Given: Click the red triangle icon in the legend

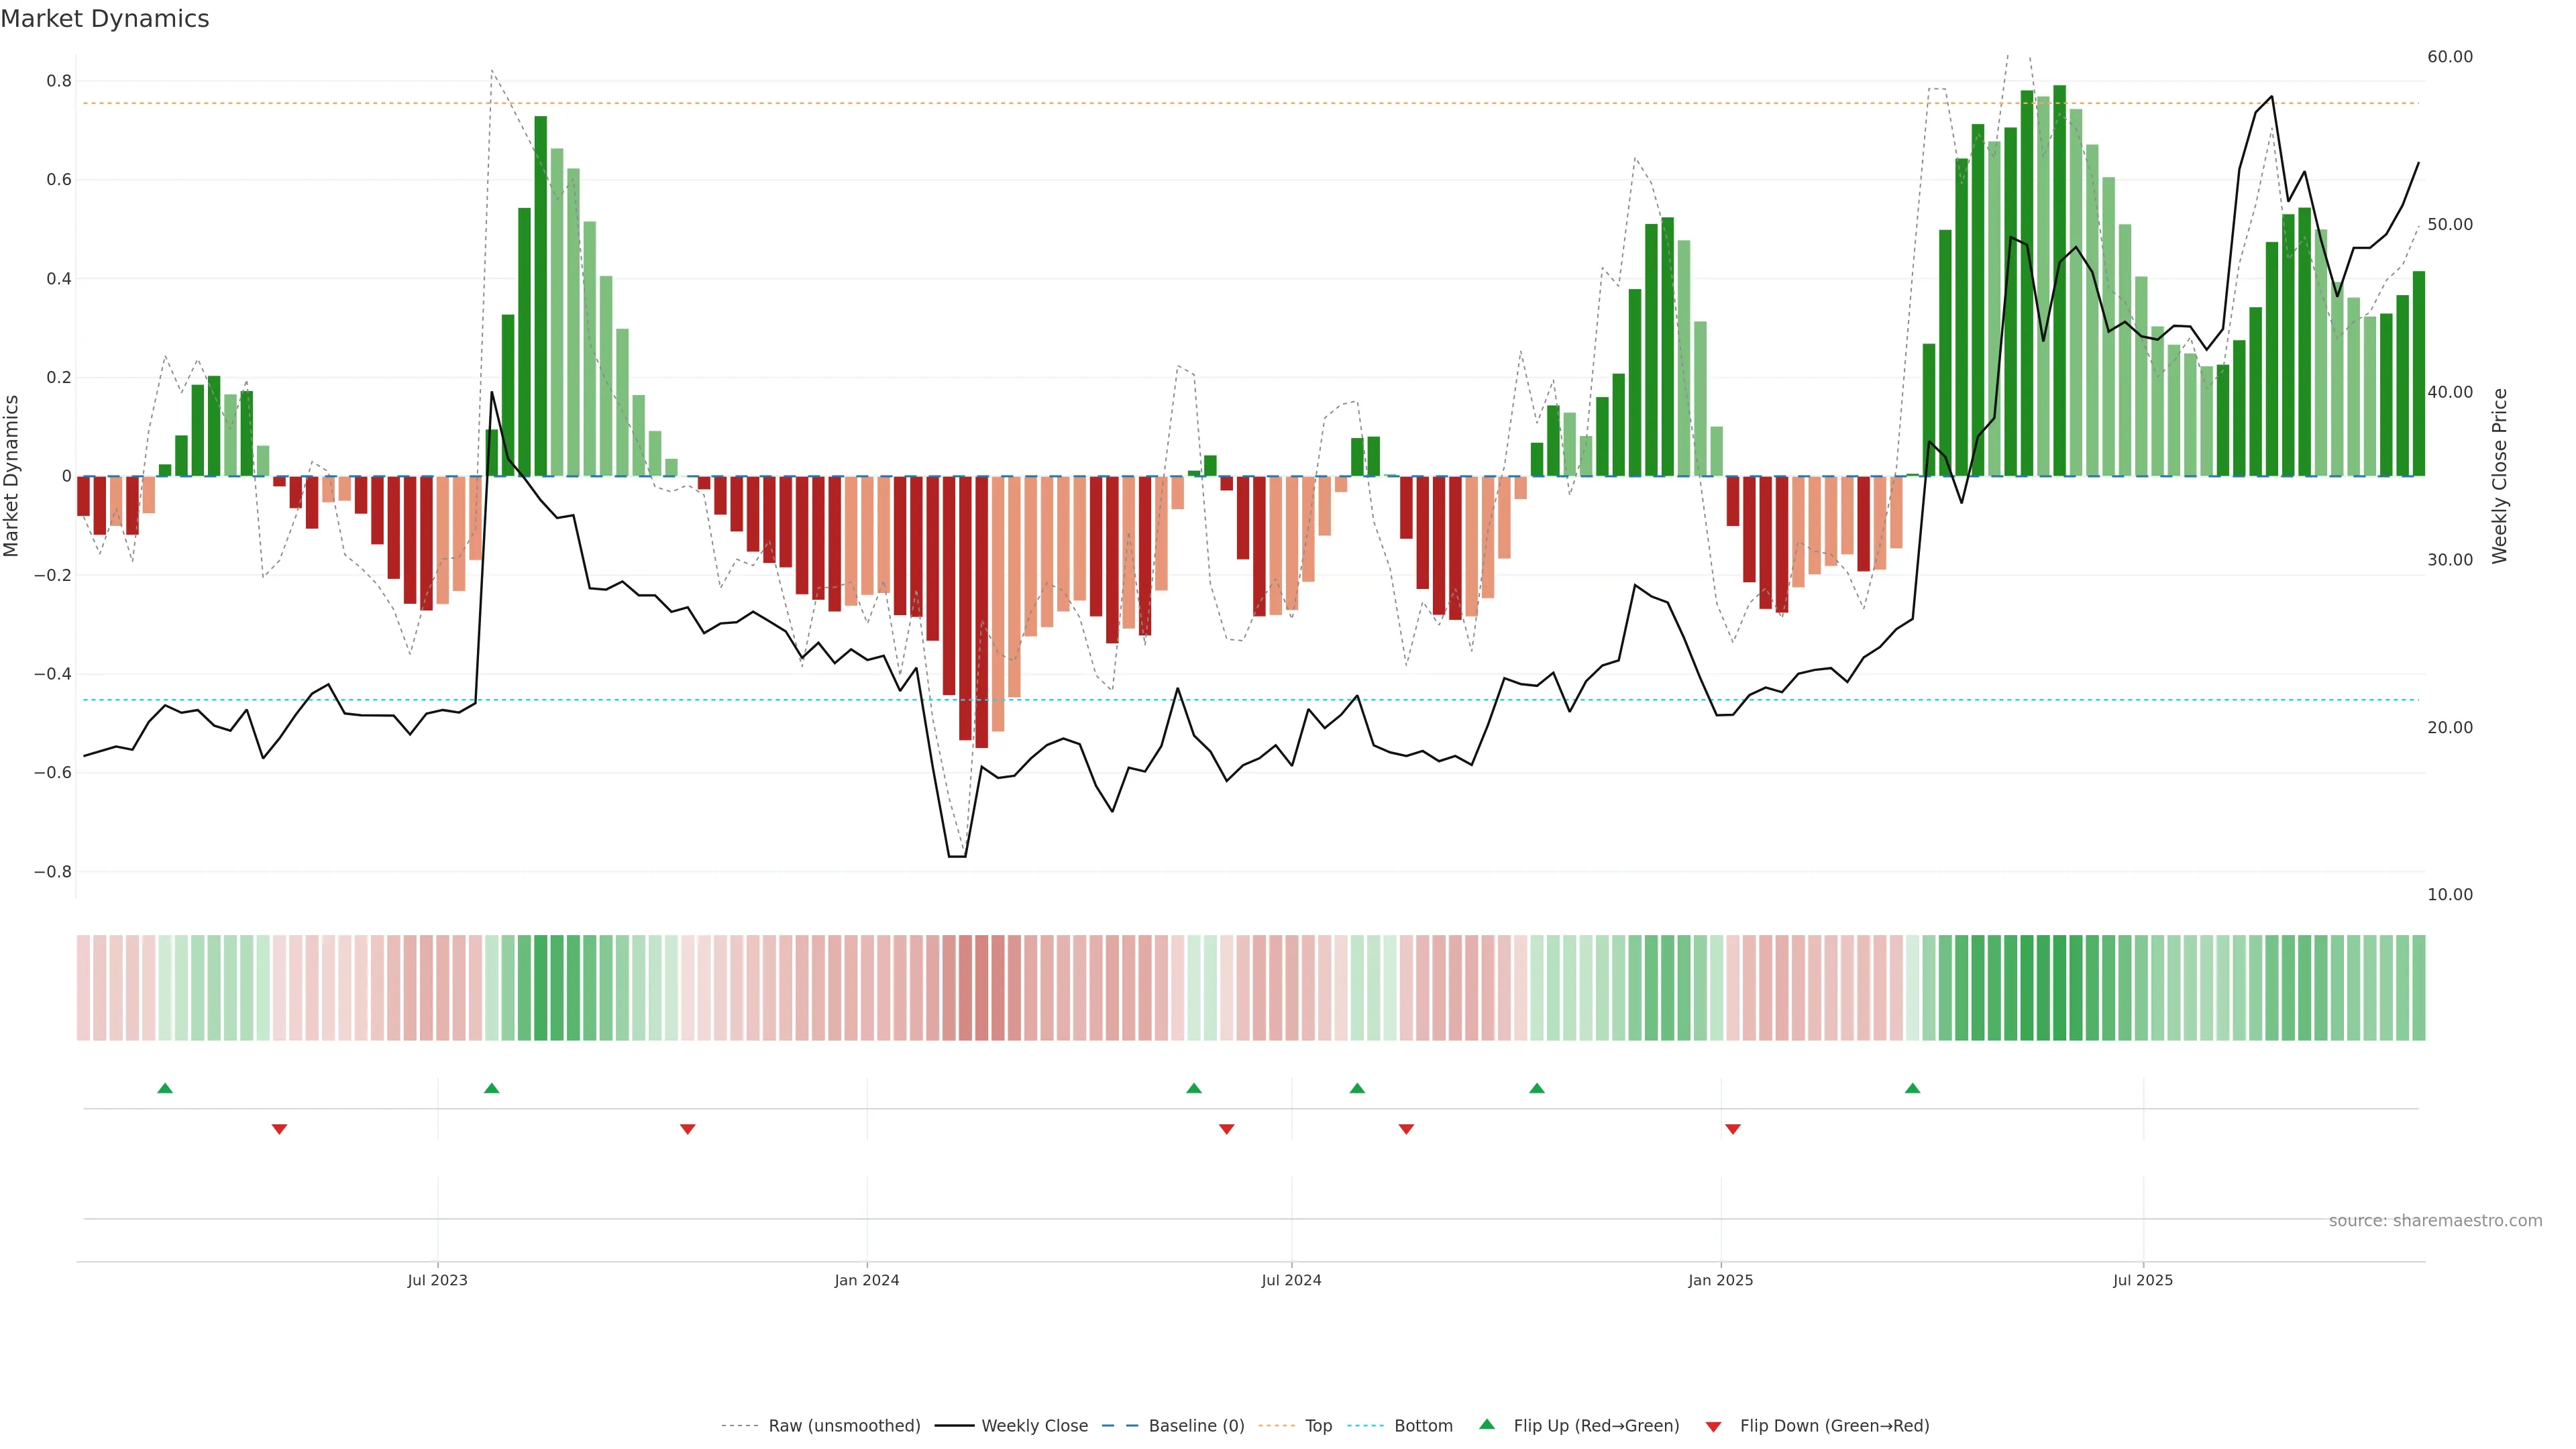Looking at the screenshot, I should coord(1713,1426).
